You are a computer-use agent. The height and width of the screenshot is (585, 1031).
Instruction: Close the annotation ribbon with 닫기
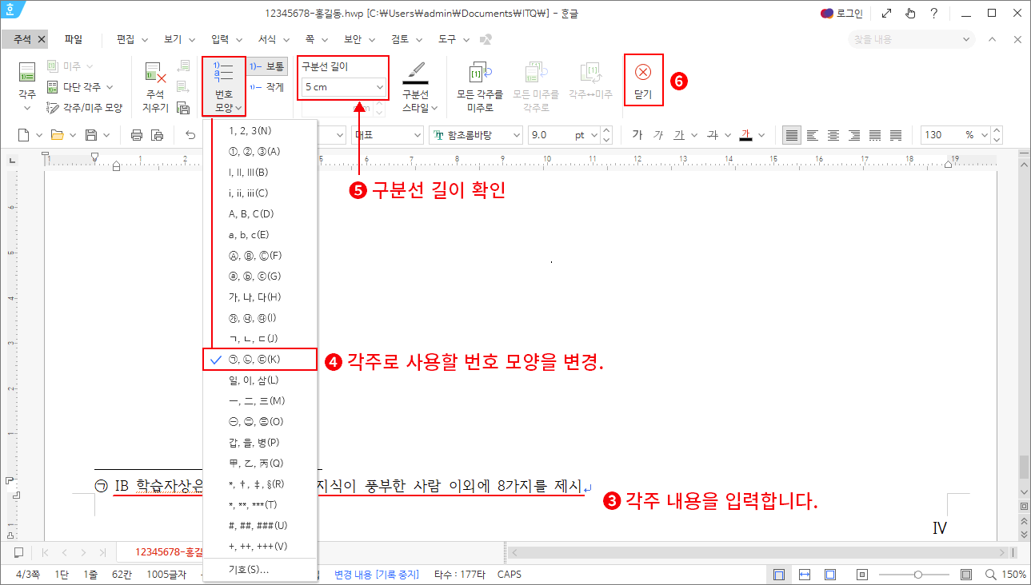coord(643,80)
